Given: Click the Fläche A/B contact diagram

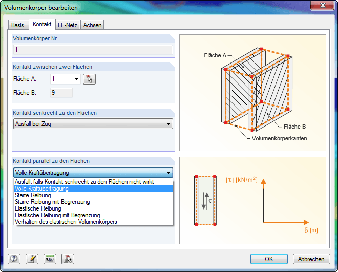Looking at the screenshot, I should coord(252,93).
